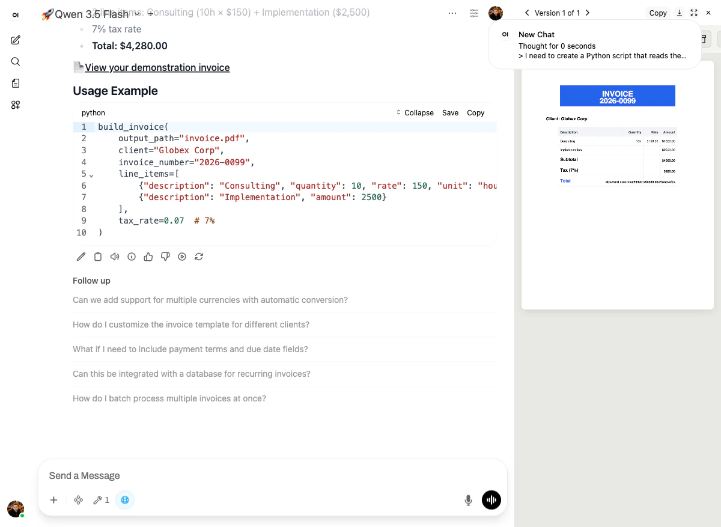Open the Tools menu showing 1 enabled tool

[x=100, y=499]
